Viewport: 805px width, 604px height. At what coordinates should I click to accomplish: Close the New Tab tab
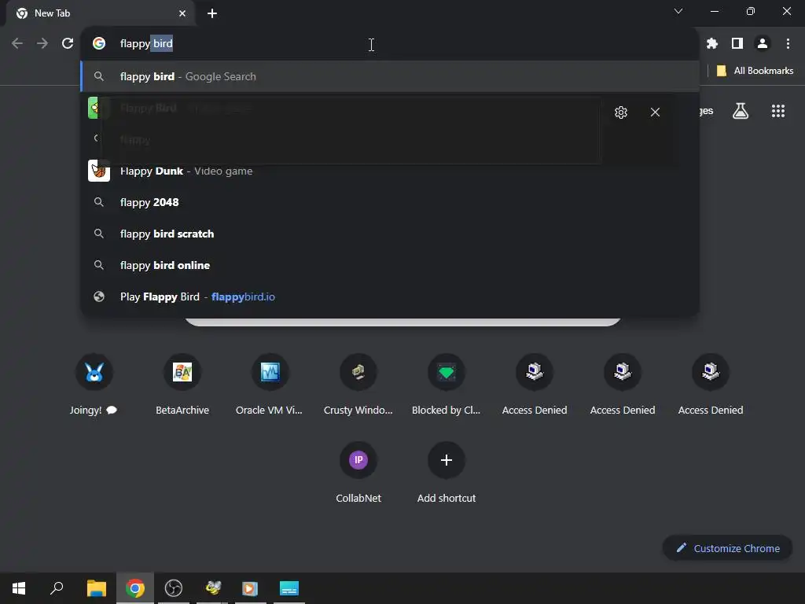(182, 13)
